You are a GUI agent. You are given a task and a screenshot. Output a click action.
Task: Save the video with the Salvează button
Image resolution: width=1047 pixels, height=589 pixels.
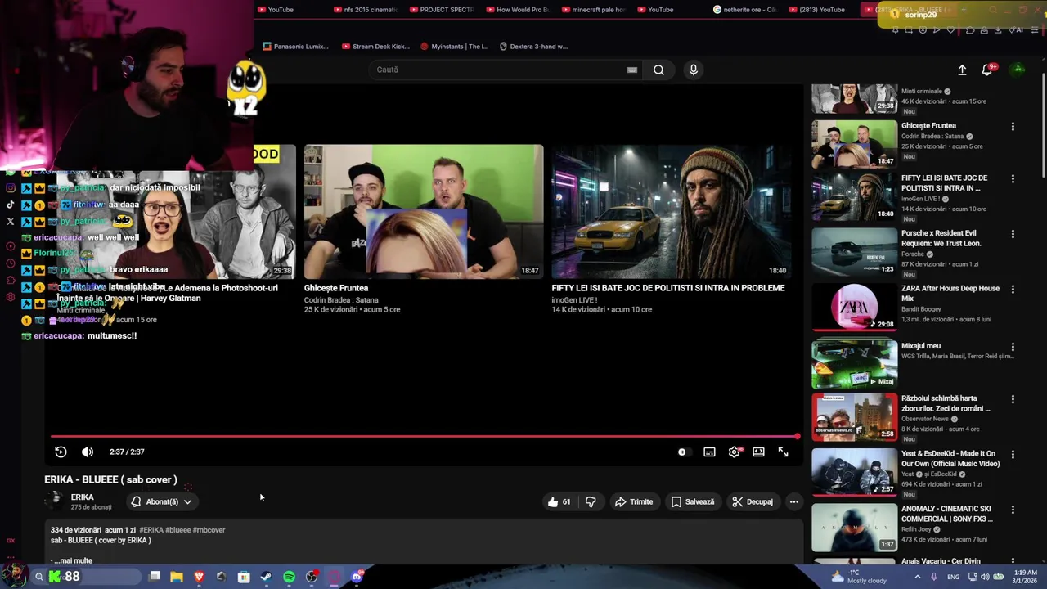pos(693,501)
